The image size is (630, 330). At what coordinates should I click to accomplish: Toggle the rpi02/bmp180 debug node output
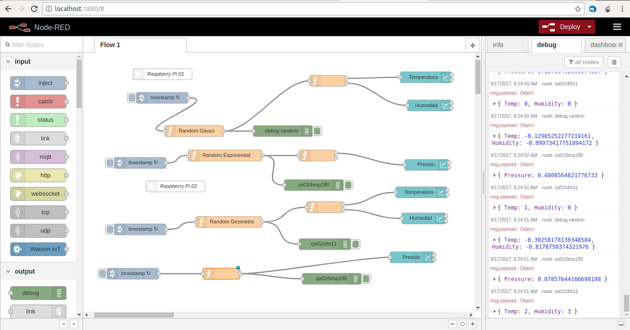tap(366, 279)
